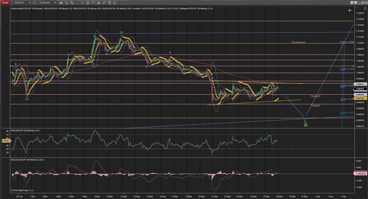
Task: Open the chart properties list icon
Action: (x=115, y=2)
